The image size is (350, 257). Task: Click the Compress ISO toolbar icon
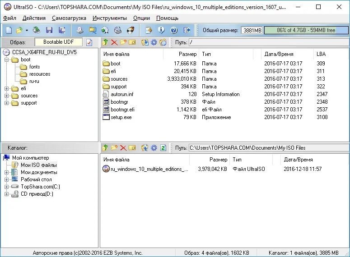pos(92,30)
